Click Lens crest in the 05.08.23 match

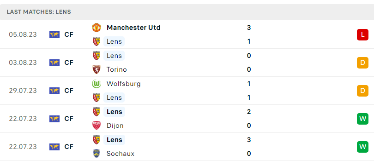click(x=97, y=41)
